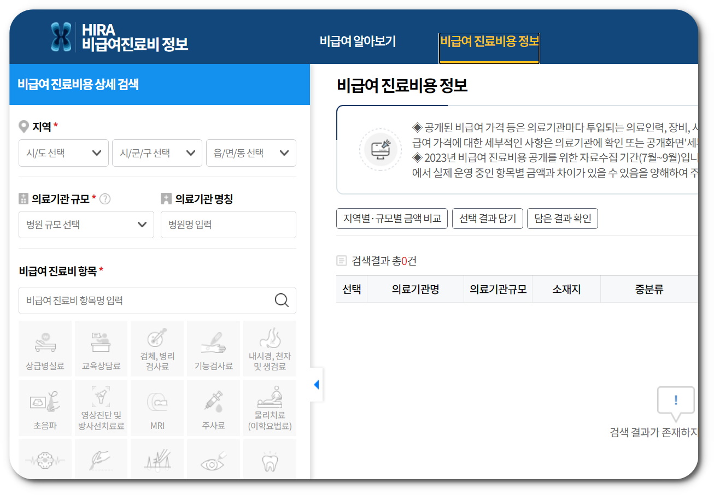Open the 시/군/구 선택 dropdown
This screenshot has height=495, width=714.
point(157,153)
